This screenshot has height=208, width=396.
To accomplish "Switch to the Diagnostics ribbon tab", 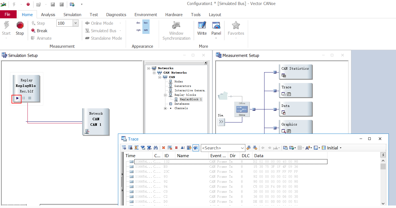I will pos(116,15).
